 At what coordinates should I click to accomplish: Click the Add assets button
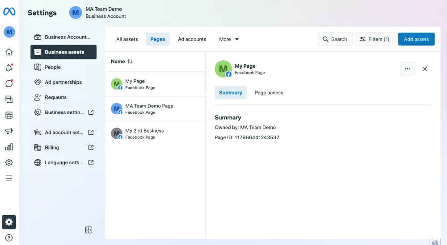click(416, 39)
